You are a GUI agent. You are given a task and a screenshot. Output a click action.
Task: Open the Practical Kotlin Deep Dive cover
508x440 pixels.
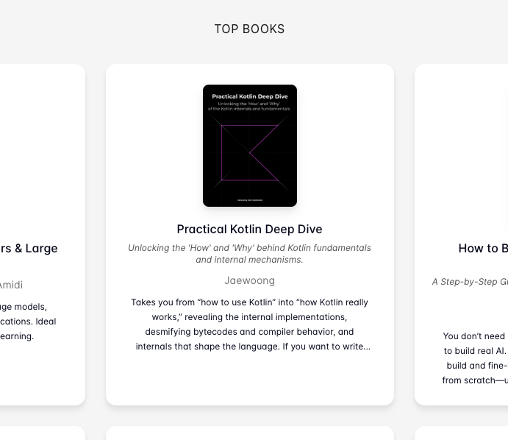coord(250,146)
